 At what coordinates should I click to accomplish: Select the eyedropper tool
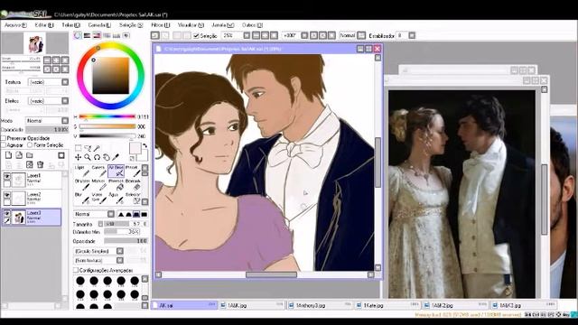tap(116, 157)
